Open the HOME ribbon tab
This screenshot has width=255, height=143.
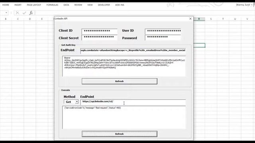6,5
